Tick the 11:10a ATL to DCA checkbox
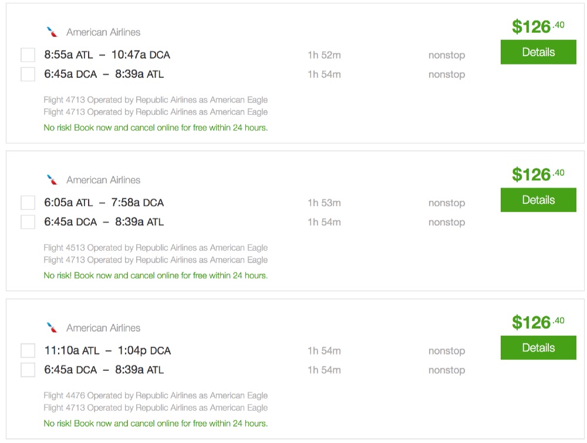 (28, 351)
